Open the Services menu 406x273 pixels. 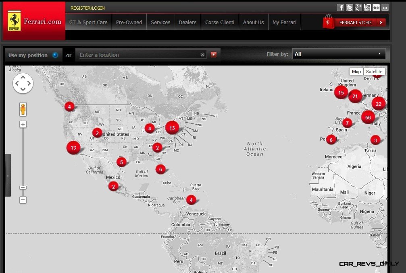coord(160,22)
